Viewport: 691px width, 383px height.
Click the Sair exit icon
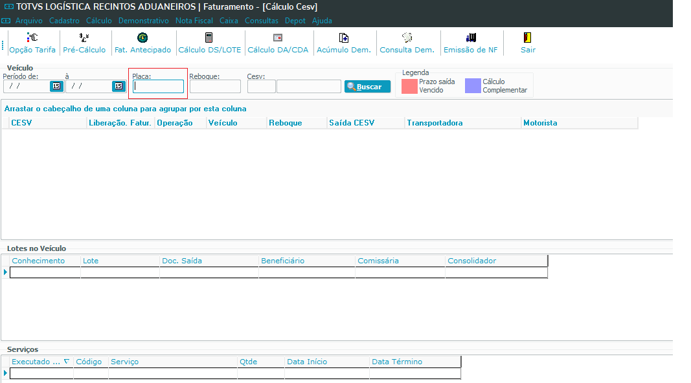pos(528,38)
